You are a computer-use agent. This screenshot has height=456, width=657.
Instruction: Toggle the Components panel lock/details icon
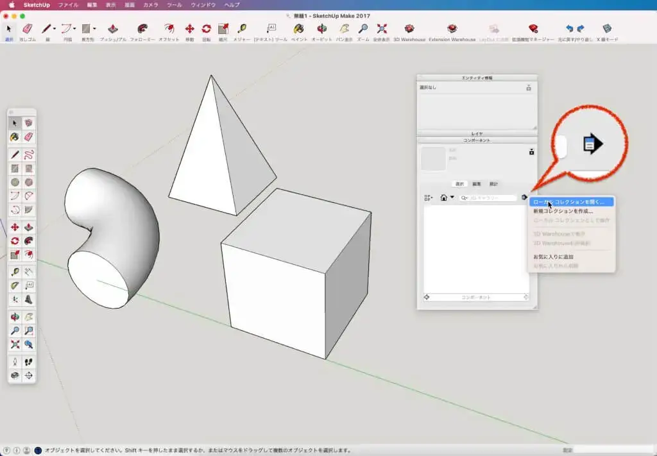tap(531, 151)
